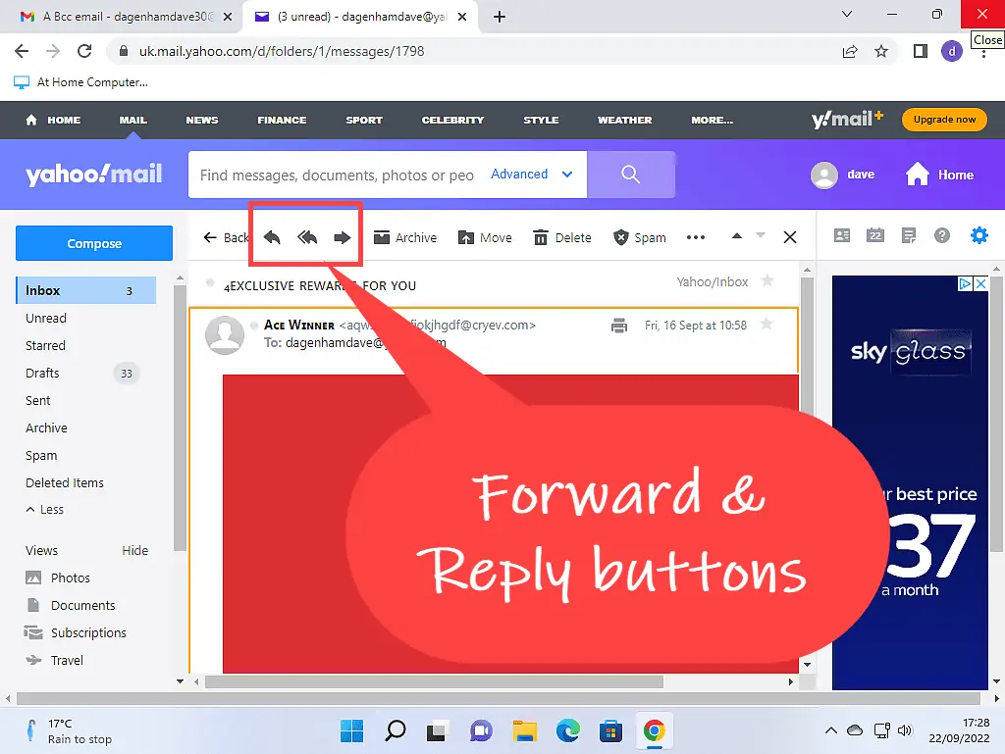Open the Subscriptions view
The width and height of the screenshot is (1005, 754).
75,633
